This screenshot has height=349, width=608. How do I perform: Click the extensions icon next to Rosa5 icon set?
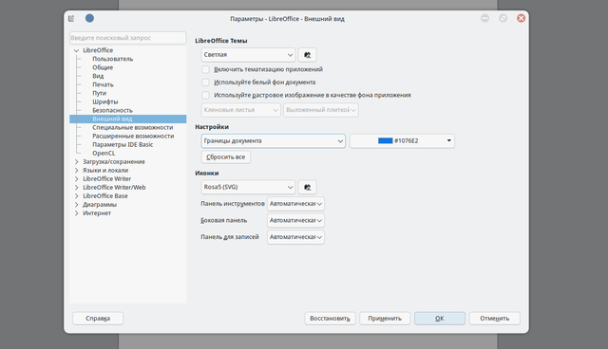pos(307,187)
